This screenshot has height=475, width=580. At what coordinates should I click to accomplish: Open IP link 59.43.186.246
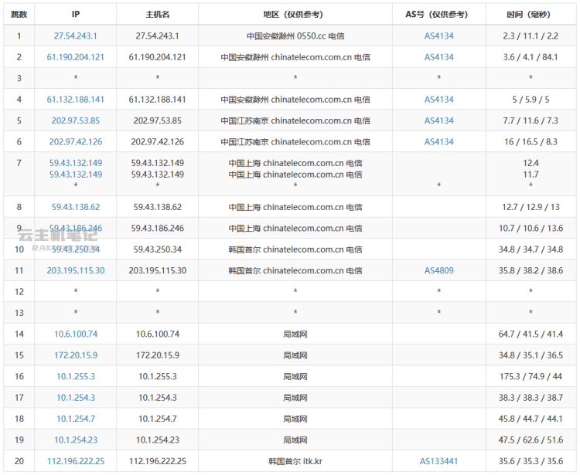(x=76, y=228)
